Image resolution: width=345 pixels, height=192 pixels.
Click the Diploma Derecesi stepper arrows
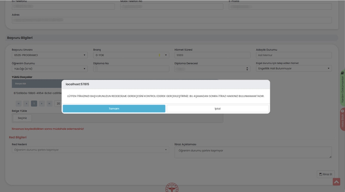247,69
